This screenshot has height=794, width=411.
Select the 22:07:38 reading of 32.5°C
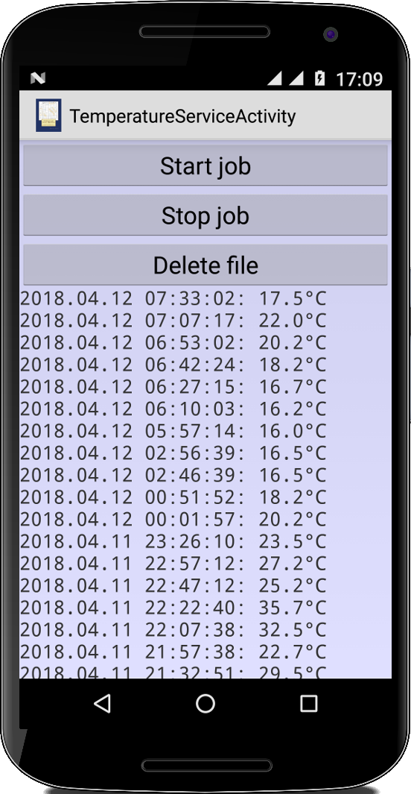173,630
